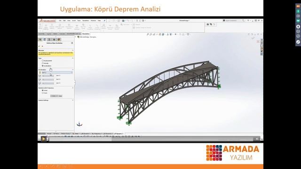Select the Linear variation radio button
This screenshot has height=169, width=301.
coord(43,90)
